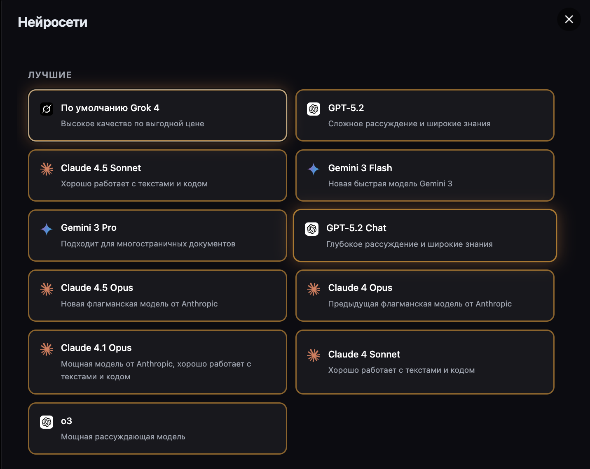Click the OpenAI icon beside GPT-5.2 Chat
The width and height of the screenshot is (590, 469).
(312, 229)
